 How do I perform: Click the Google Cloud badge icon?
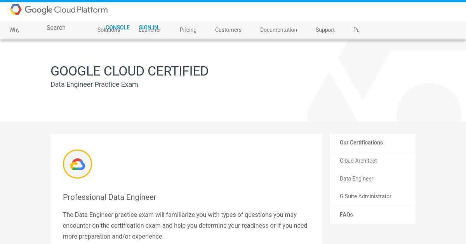pyautogui.click(x=78, y=164)
